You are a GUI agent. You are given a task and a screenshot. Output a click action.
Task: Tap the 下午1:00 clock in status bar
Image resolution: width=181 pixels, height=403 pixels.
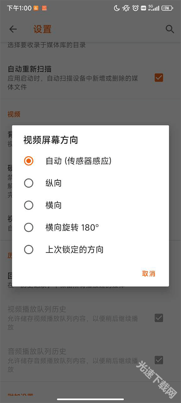[x=19, y=8]
